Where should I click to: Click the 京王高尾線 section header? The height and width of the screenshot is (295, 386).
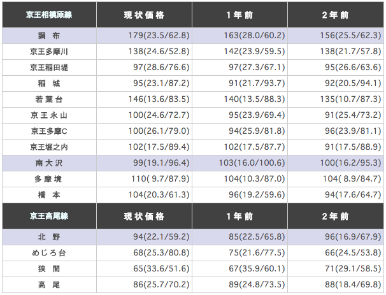49,216
